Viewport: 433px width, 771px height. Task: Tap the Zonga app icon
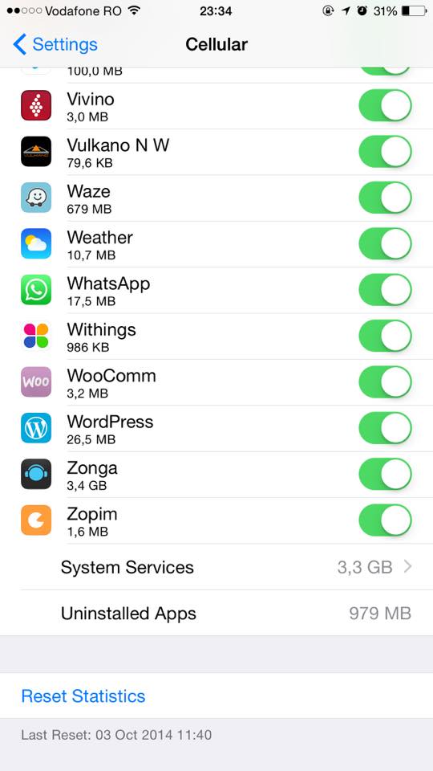coord(36,474)
